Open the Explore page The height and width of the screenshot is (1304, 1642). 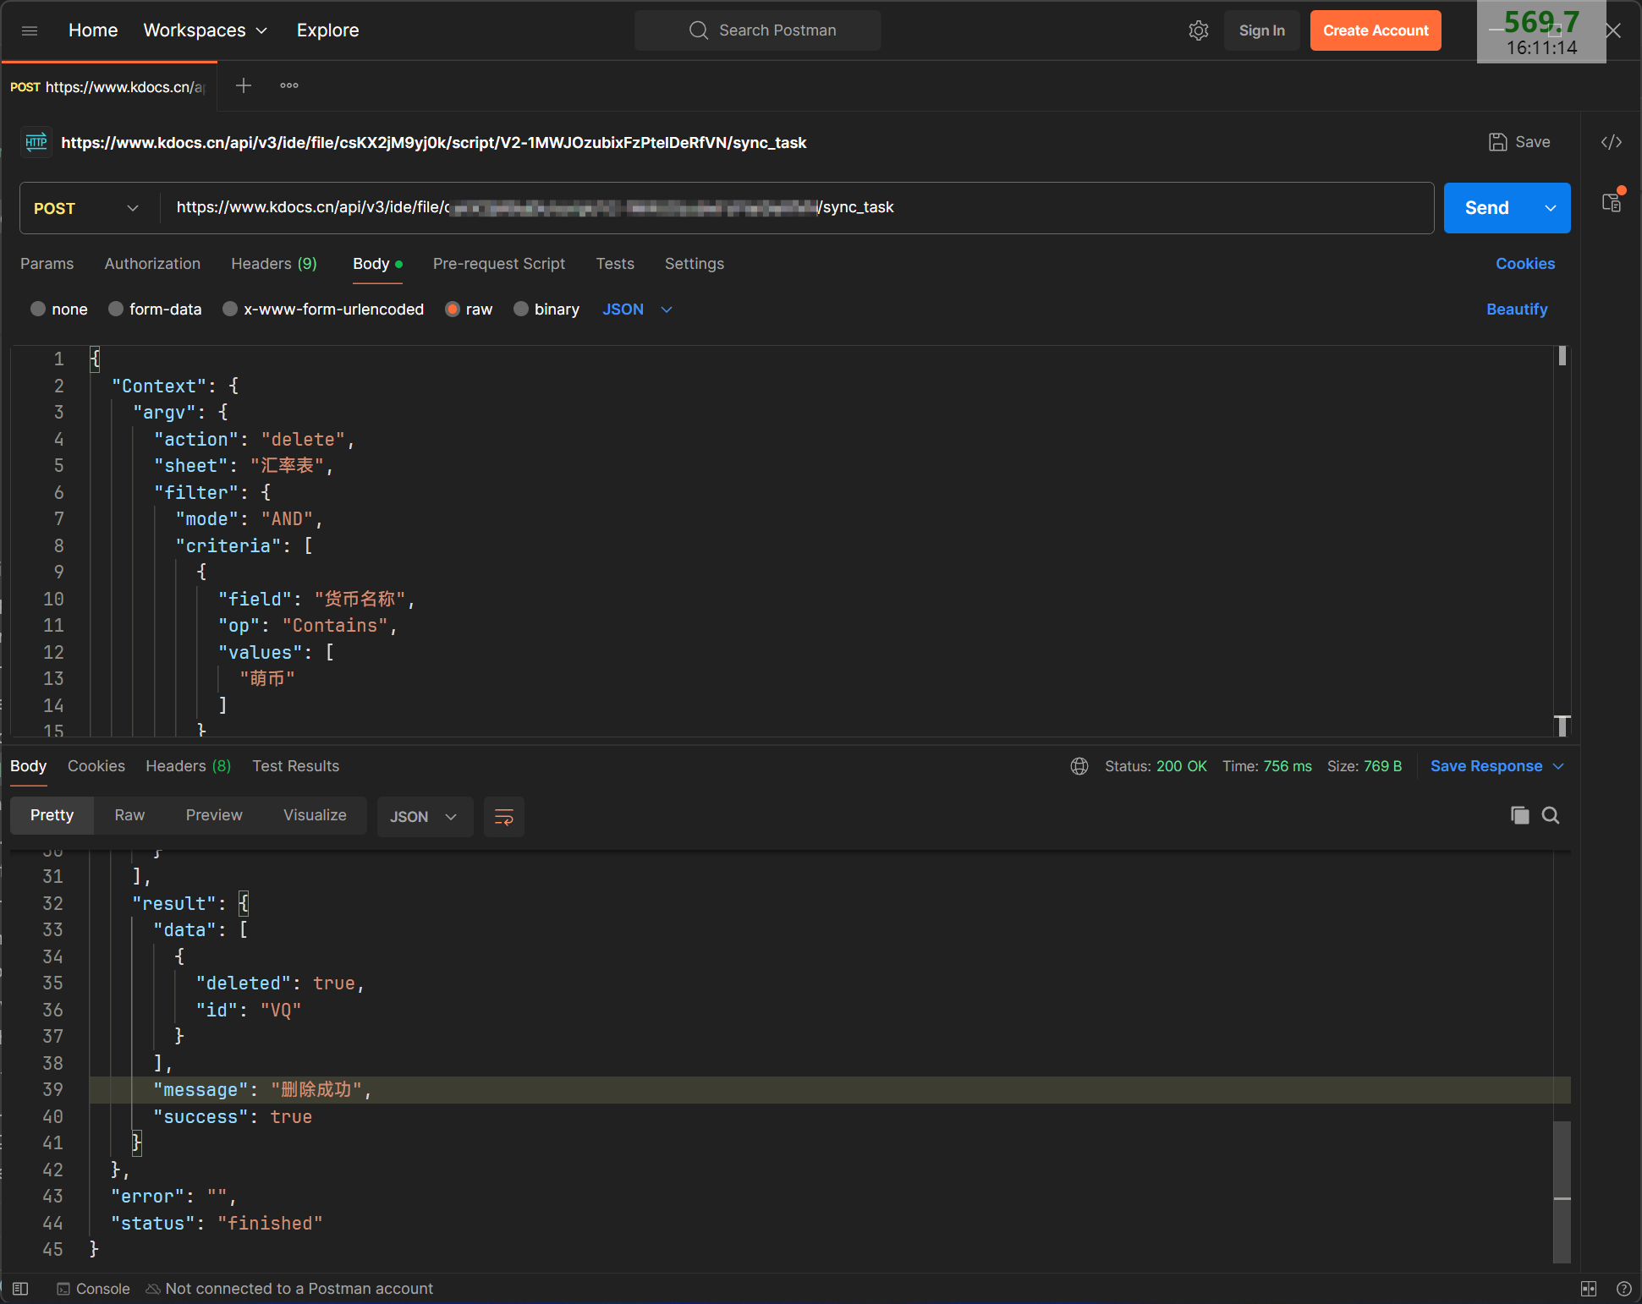(327, 30)
